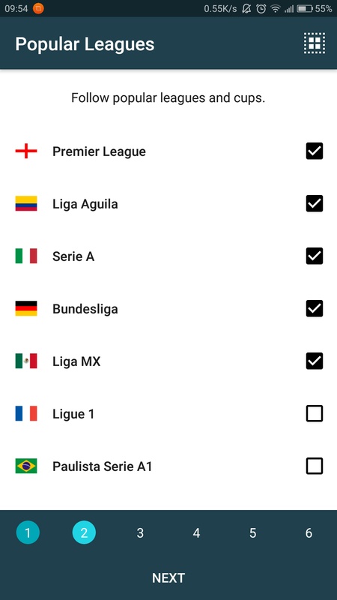Tap the NEXT button
337x600 pixels.
pos(168,577)
